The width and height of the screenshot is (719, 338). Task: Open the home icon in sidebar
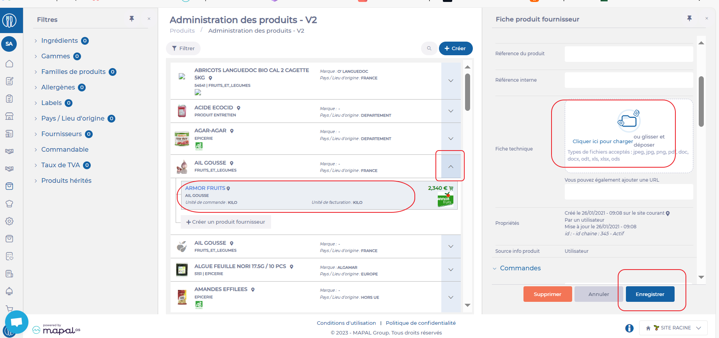[9, 64]
